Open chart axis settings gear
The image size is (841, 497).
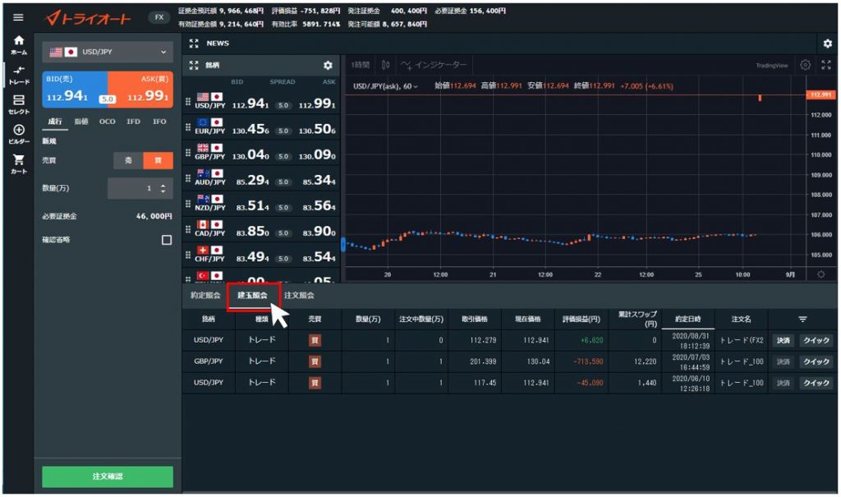coord(820,274)
